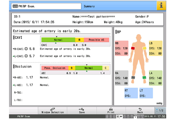Click the power plug status bar icon

point(121,117)
